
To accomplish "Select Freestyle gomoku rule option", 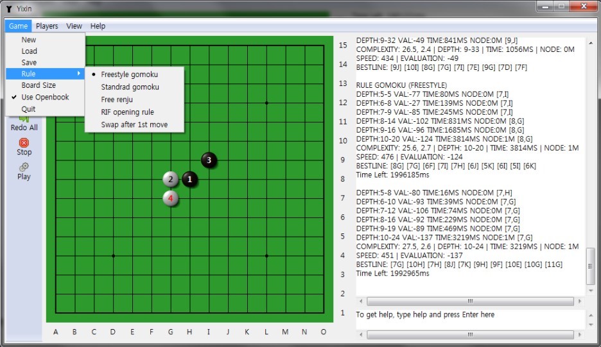I will click(129, 74).
